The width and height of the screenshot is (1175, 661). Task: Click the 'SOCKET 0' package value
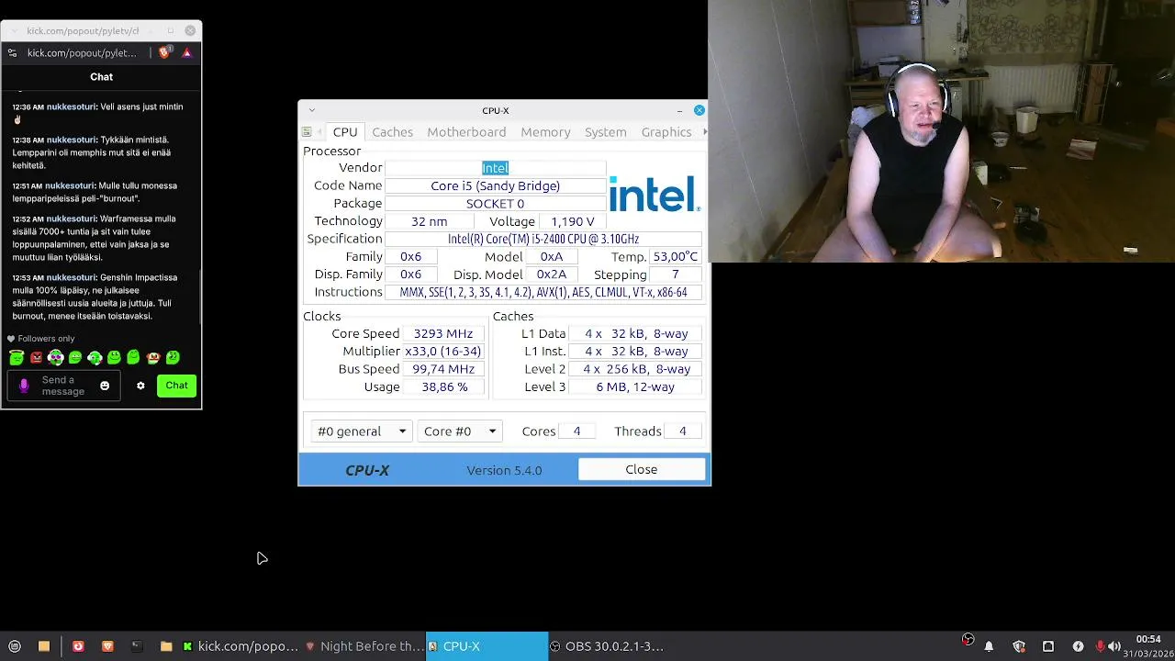495,204
